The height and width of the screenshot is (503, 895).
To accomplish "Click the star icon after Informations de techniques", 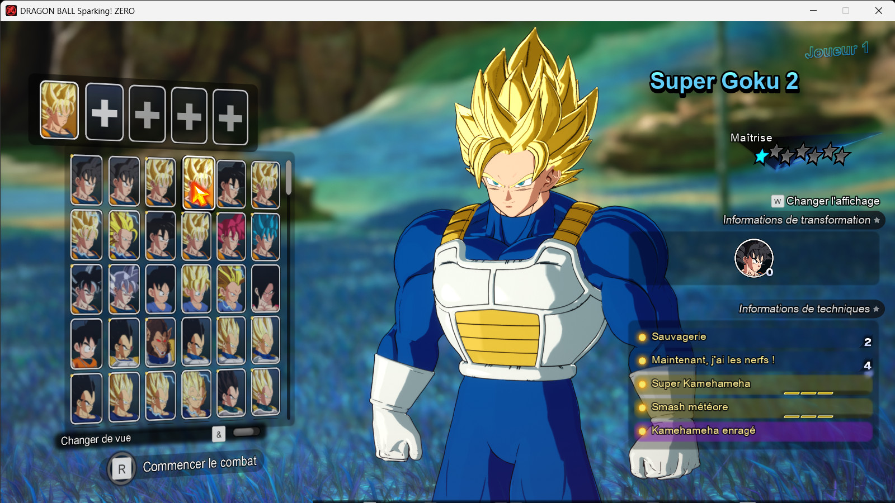I will pos(877,308).
